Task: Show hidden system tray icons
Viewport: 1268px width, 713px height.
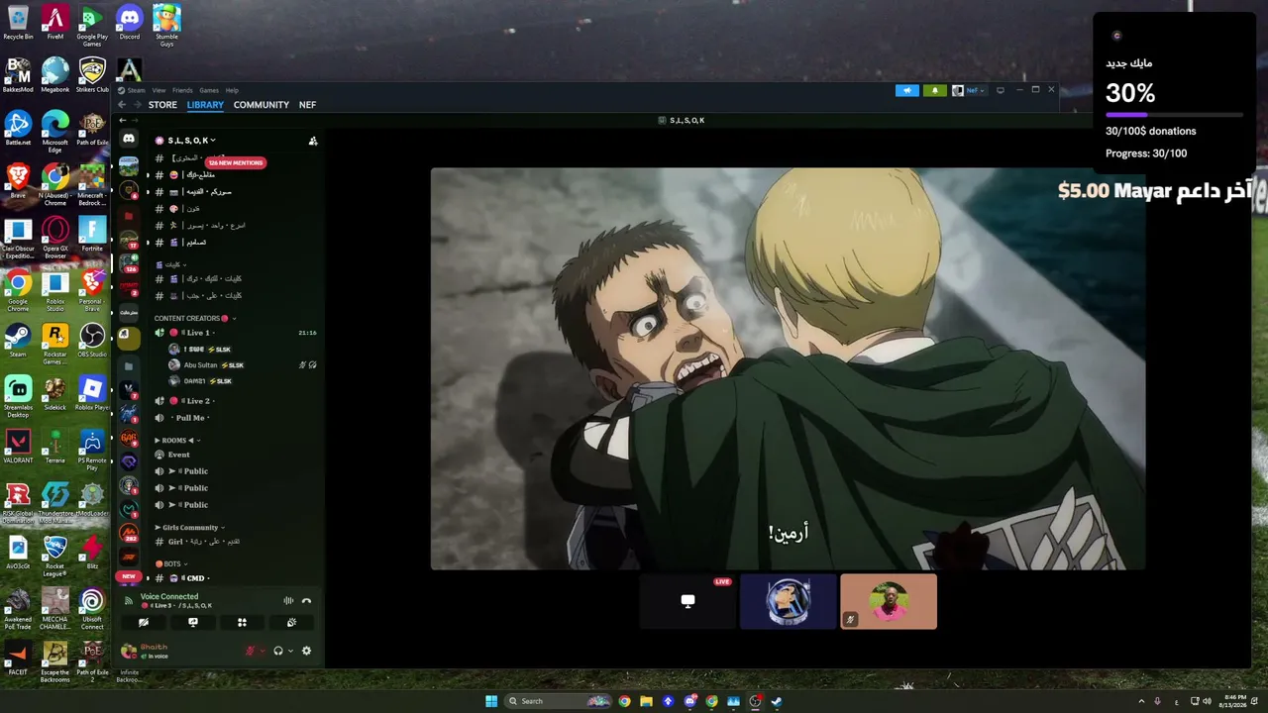Action: click(1142, 701)
